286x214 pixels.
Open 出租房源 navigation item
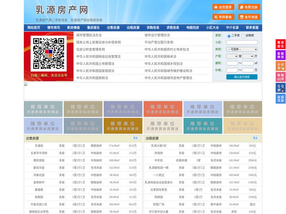tap(133, 28)
